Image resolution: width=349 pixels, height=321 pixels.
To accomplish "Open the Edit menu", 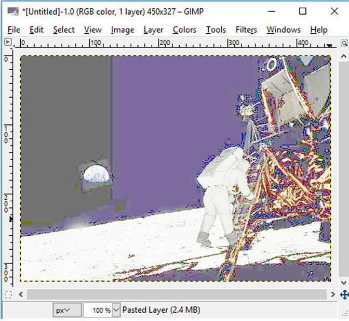I will pyautogui.click(x=36, y=30).
